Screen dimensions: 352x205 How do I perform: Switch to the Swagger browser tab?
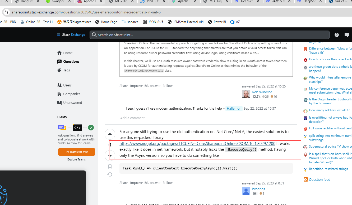click(58, 2)
